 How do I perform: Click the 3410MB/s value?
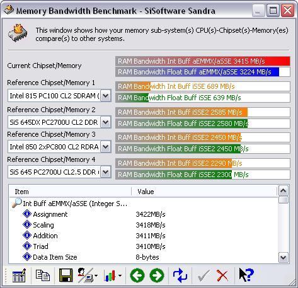tap(151, 246)
